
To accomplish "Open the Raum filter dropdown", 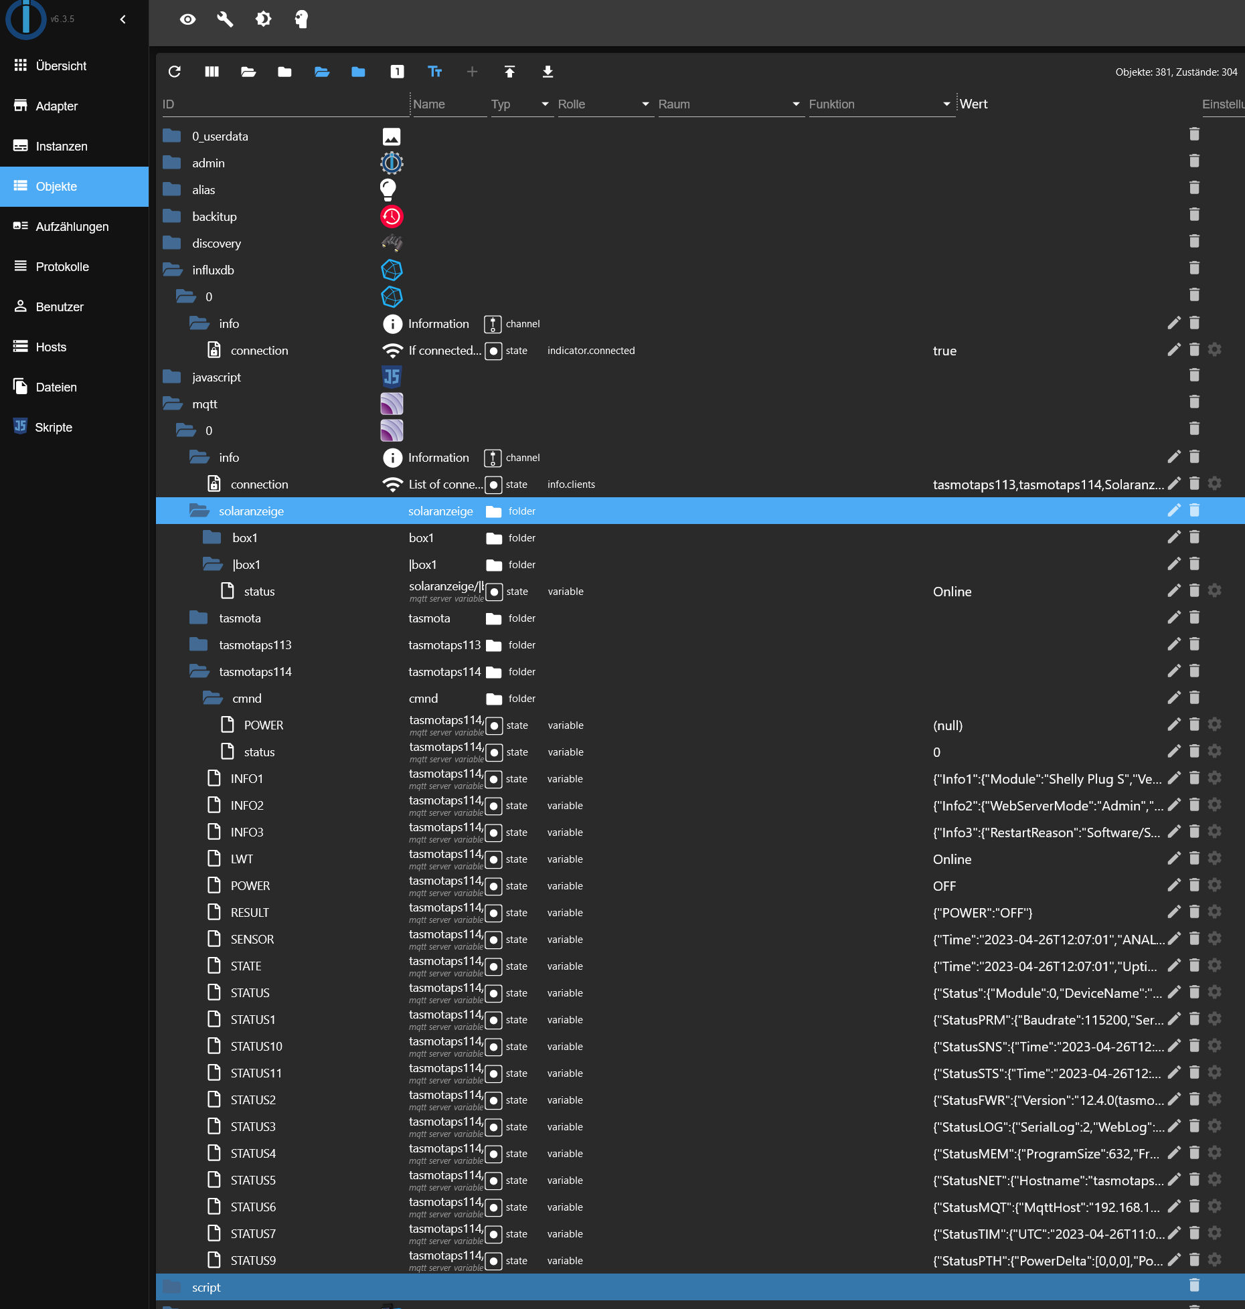I will [729, 104].
